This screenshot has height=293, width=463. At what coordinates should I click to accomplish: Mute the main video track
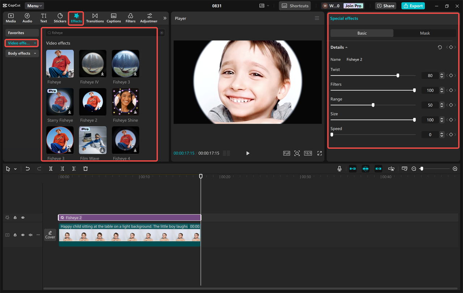(30, 235)
